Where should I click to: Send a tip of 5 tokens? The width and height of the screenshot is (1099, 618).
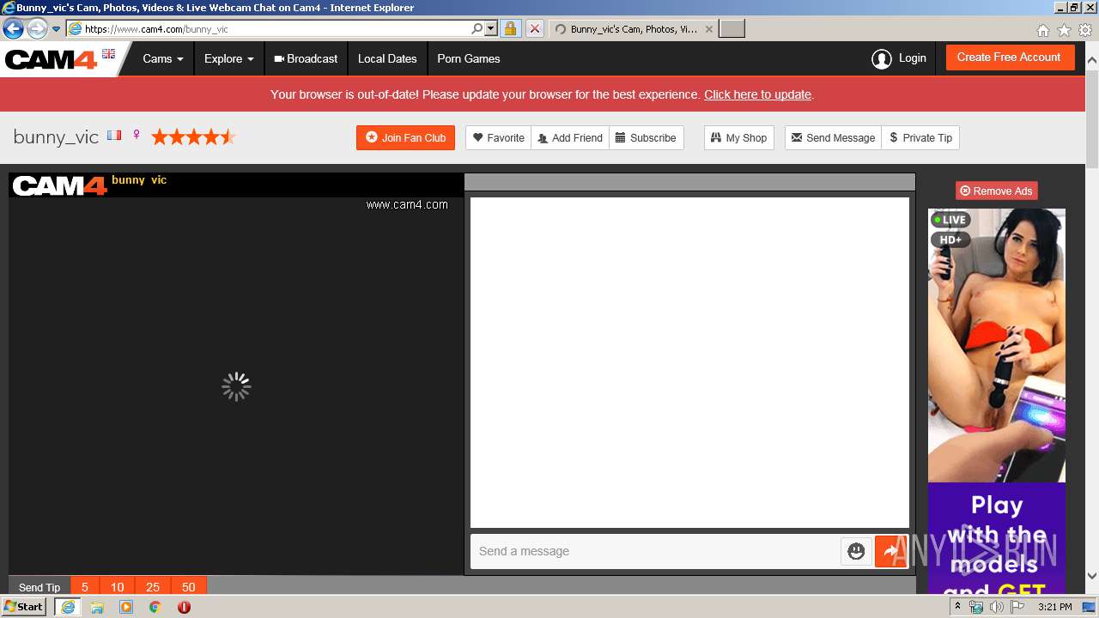coord(85,587)
